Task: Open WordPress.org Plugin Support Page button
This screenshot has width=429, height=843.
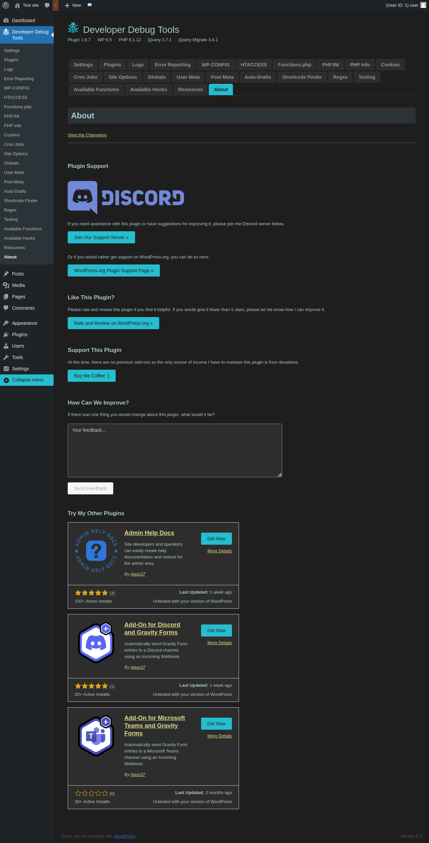Action: 114,270
